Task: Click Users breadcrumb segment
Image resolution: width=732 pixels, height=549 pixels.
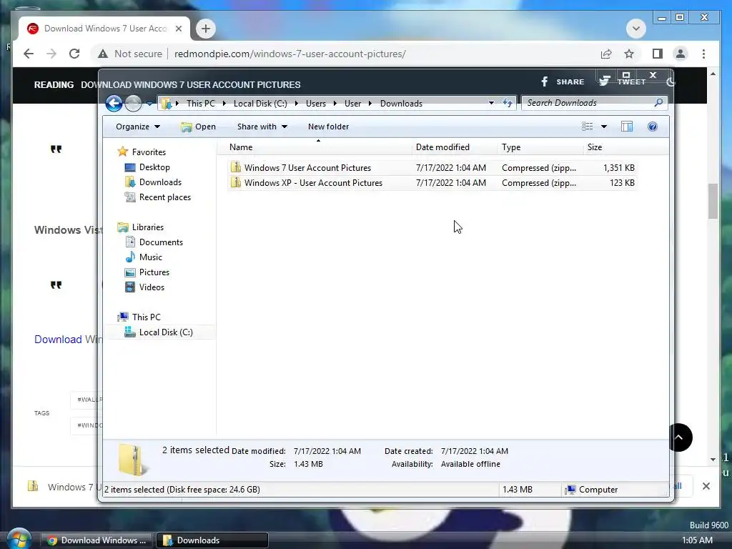Action: point(315,103)
